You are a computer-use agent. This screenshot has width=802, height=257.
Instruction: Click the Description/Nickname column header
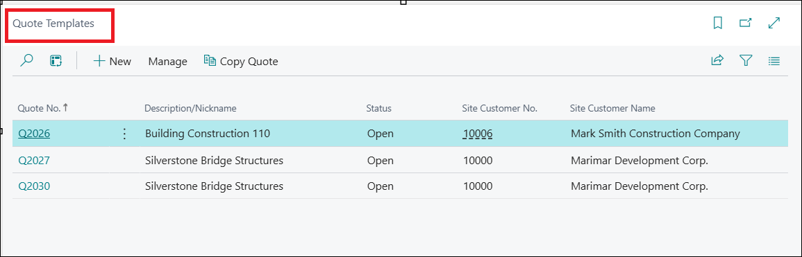pyautogui.click(x=190, y=108)
